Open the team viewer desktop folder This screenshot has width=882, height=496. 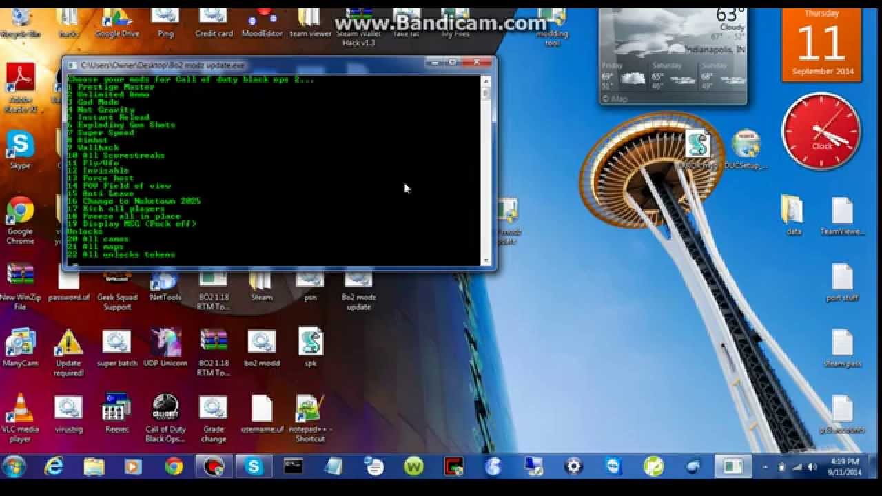310,23
